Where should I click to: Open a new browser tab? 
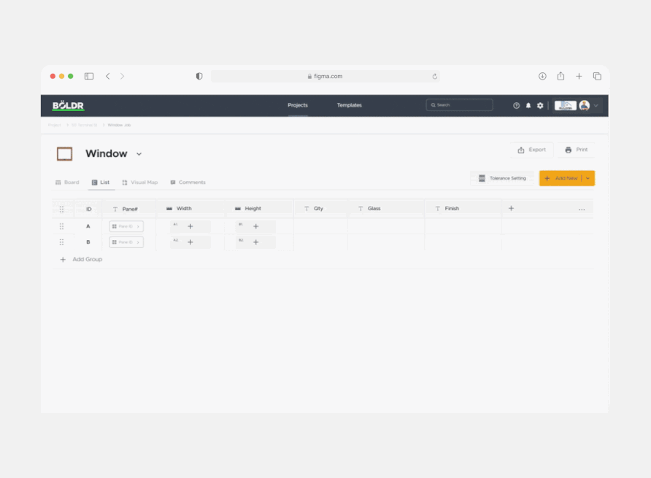pyautogui.click(x=579, y=76)
